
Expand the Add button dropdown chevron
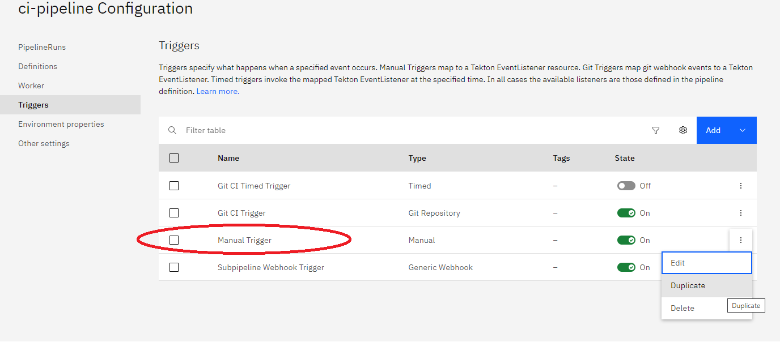(x=743, y=130)
